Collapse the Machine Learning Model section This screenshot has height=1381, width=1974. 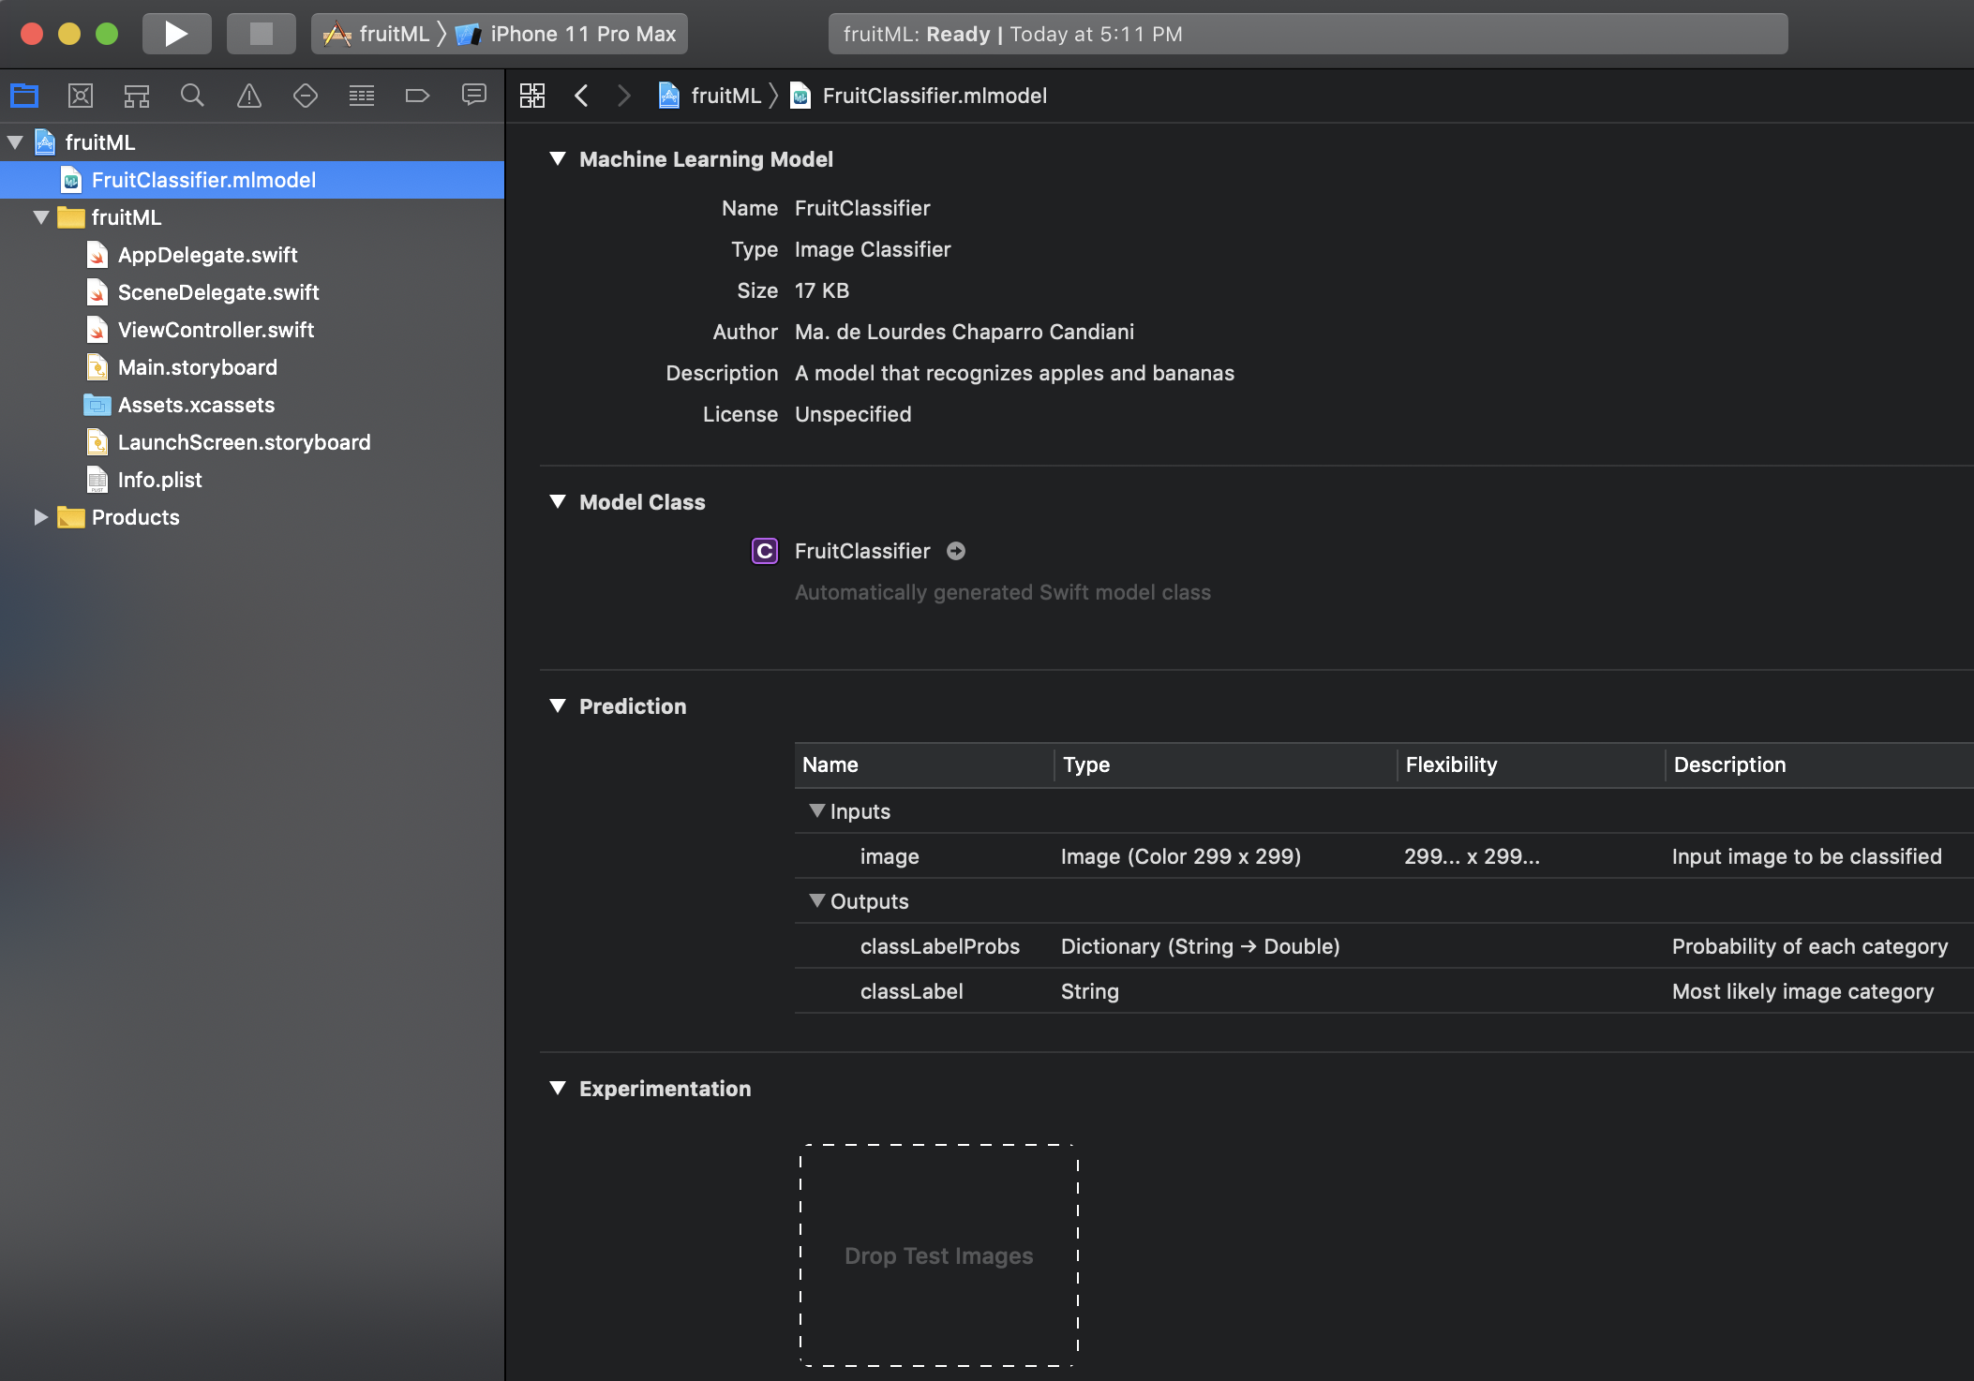558,159
